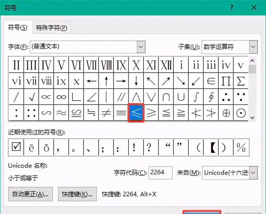Choose the circled dot ⊙ symbol
Viewport: 266px width, 214px height.
click(241, 113)
